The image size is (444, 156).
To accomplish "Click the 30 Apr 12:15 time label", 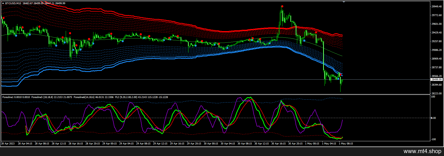I will (262, 144).
